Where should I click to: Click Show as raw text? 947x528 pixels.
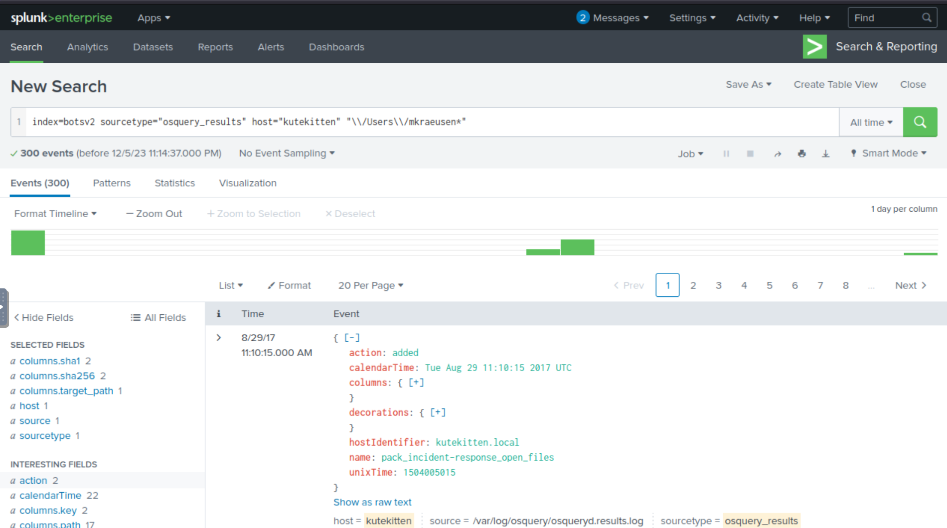tap(372, 502)
